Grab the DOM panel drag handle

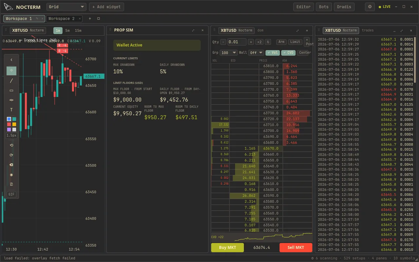coord(214,30)
